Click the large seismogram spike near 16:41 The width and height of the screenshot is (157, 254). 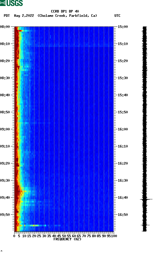point(146,199)
